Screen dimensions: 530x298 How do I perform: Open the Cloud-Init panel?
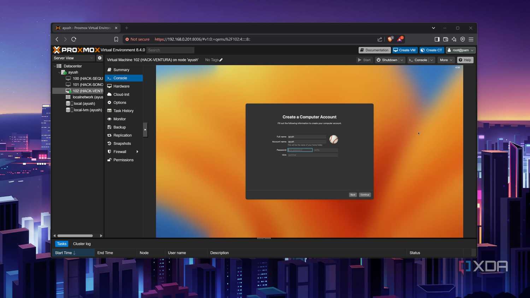coord(124,94)
